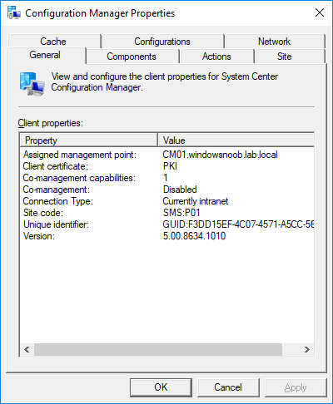
Task: Go to the Components tab
Action: tap(132, 57)
